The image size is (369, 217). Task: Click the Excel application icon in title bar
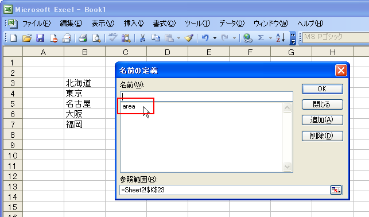tap(8, 9)
